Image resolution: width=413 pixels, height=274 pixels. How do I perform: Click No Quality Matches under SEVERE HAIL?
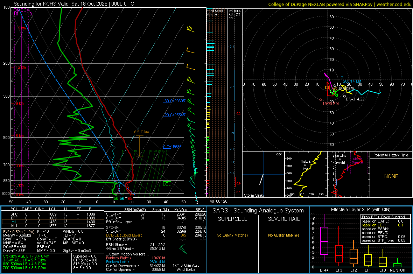[x=283, y=235]
